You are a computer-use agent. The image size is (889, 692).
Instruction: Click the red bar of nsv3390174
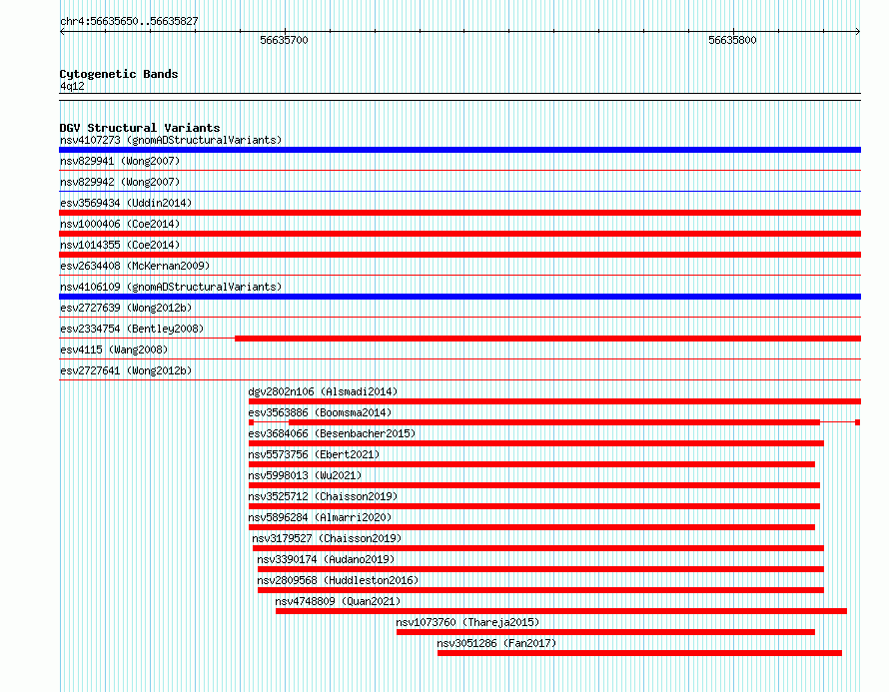coord(540,569)
